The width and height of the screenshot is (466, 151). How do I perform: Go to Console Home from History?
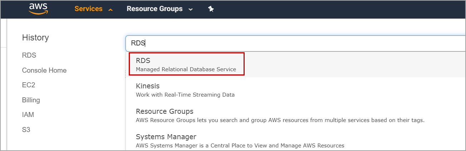(44, 70)
